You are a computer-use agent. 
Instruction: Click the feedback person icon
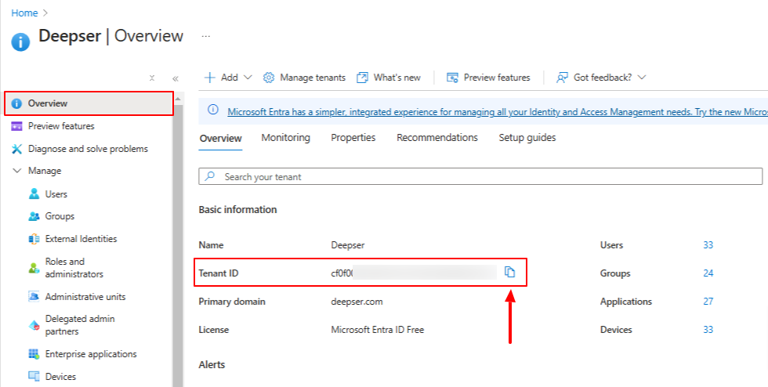[562, 78]
